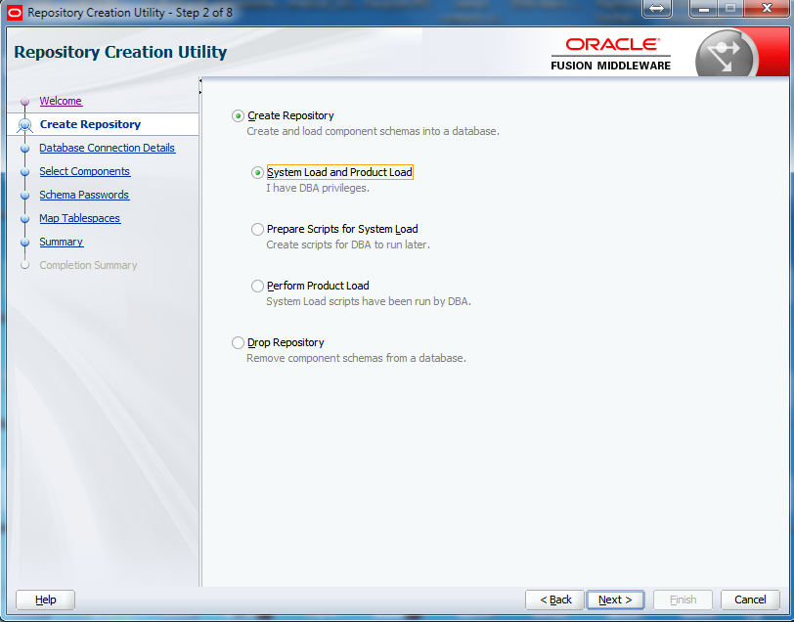Click the Oracle Fusion Middleware logo
This screenshot has height=622, width=794.
[611, 54]
